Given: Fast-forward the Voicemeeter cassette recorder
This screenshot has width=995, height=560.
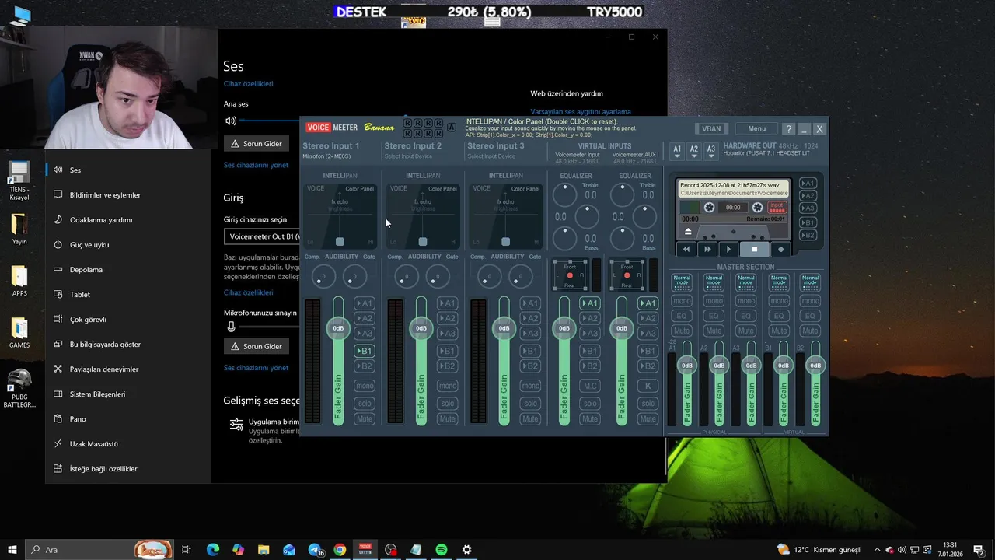Looking at the screenshot, I should coord(707,249).
